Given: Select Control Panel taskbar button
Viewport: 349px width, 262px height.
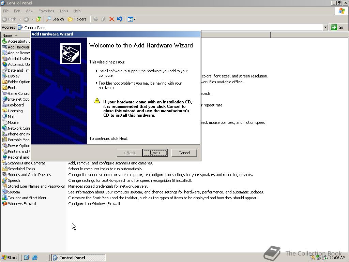Looking at the screenshot, I should pyautogui.click(x=78, y=258).
